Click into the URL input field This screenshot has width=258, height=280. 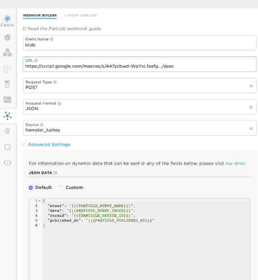point(140,66)
